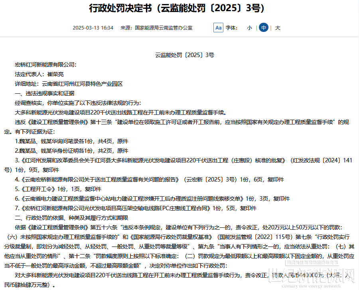The height and width of the screenshot is (290, 359).
Task: Click the Aa font size icon
Action: (x=218, y=28)
